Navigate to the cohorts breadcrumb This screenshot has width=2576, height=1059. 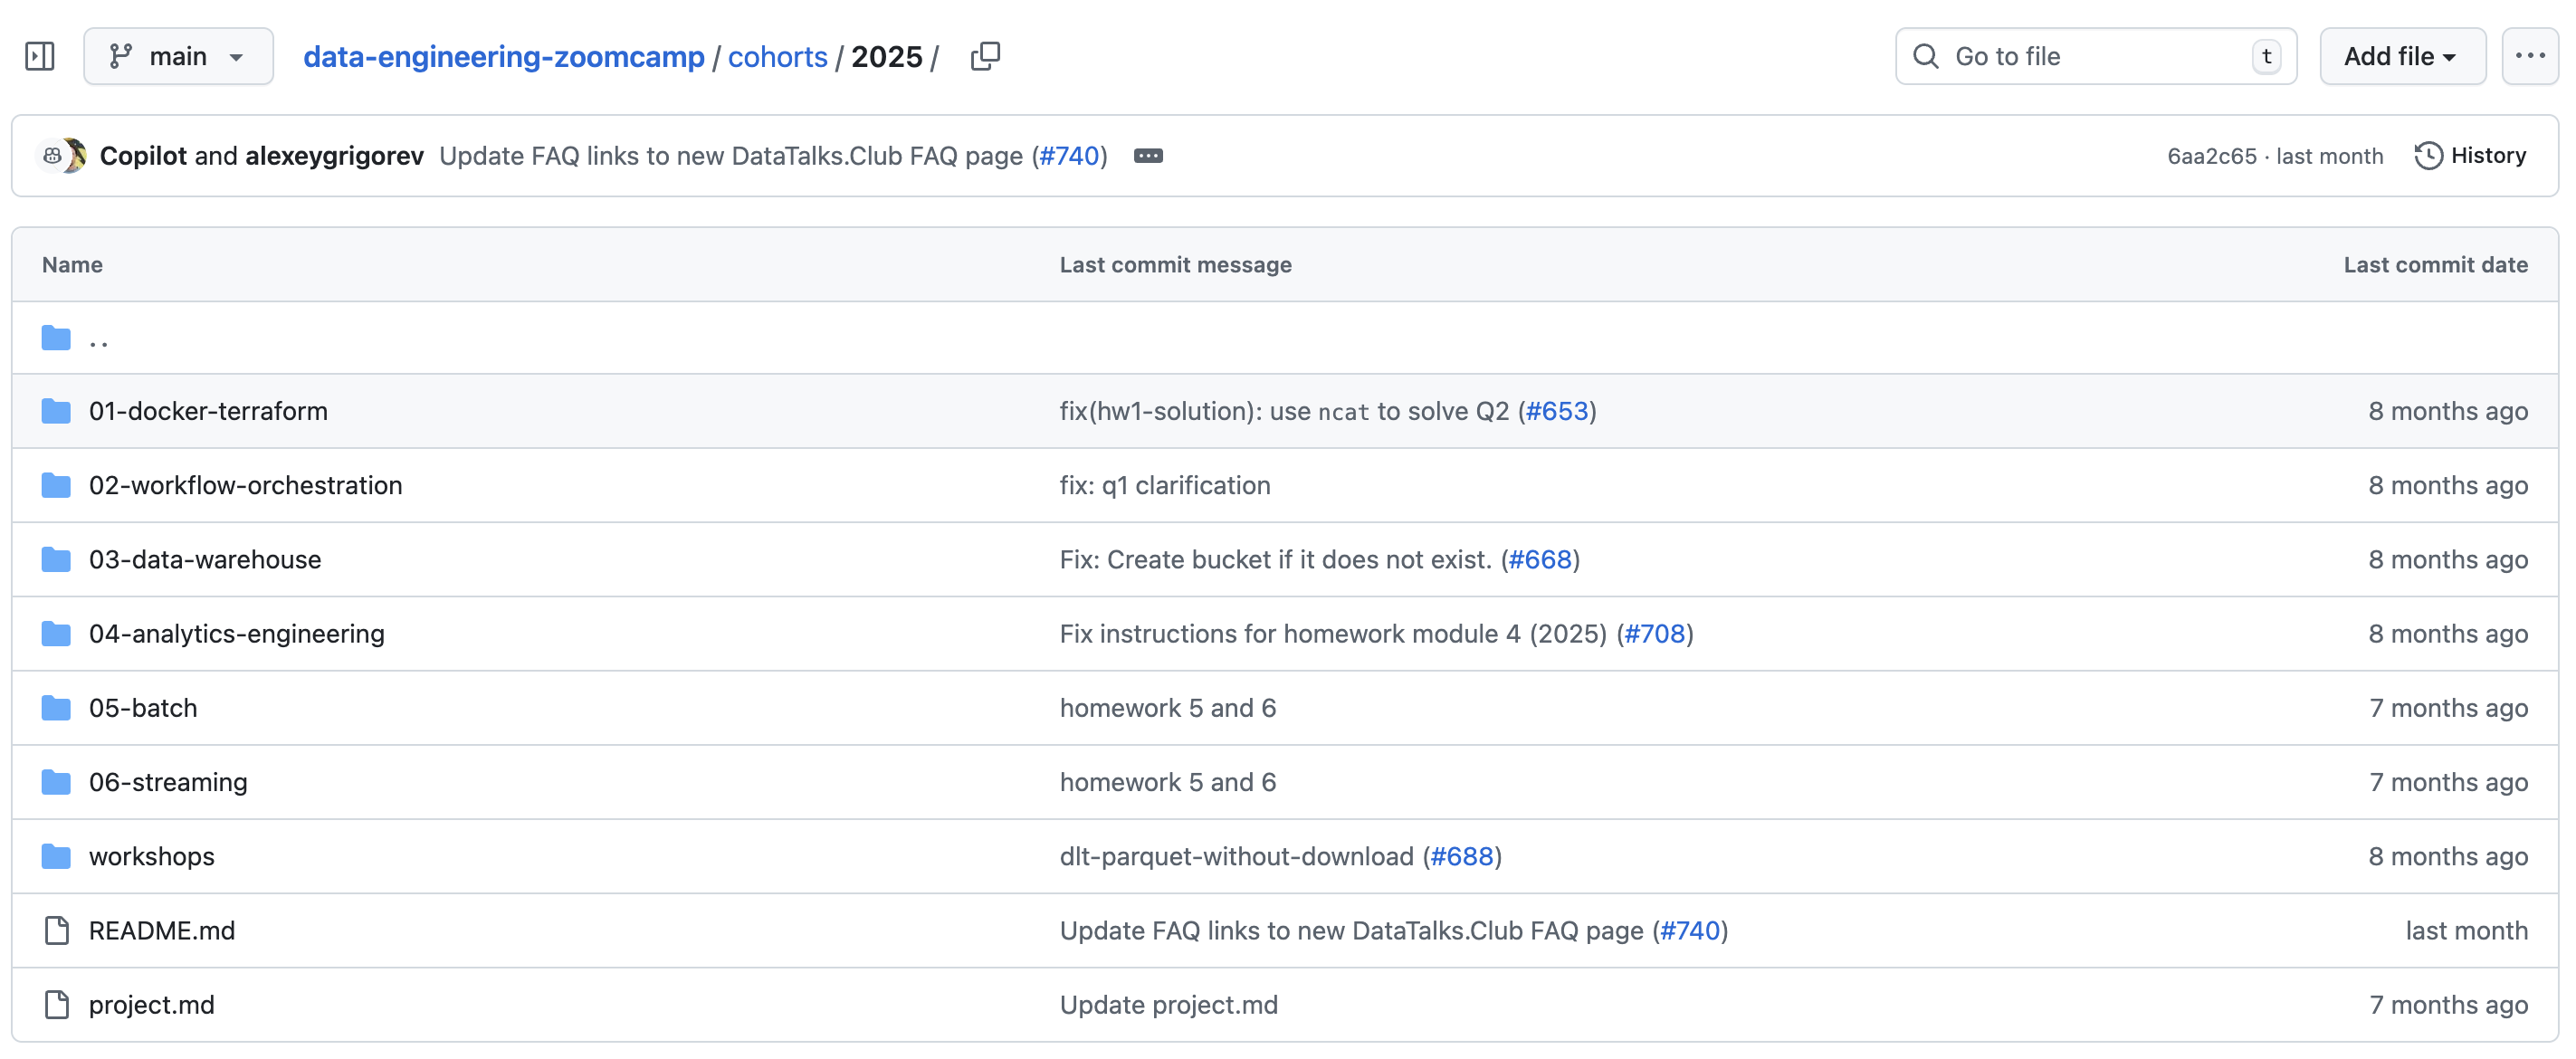777,56
